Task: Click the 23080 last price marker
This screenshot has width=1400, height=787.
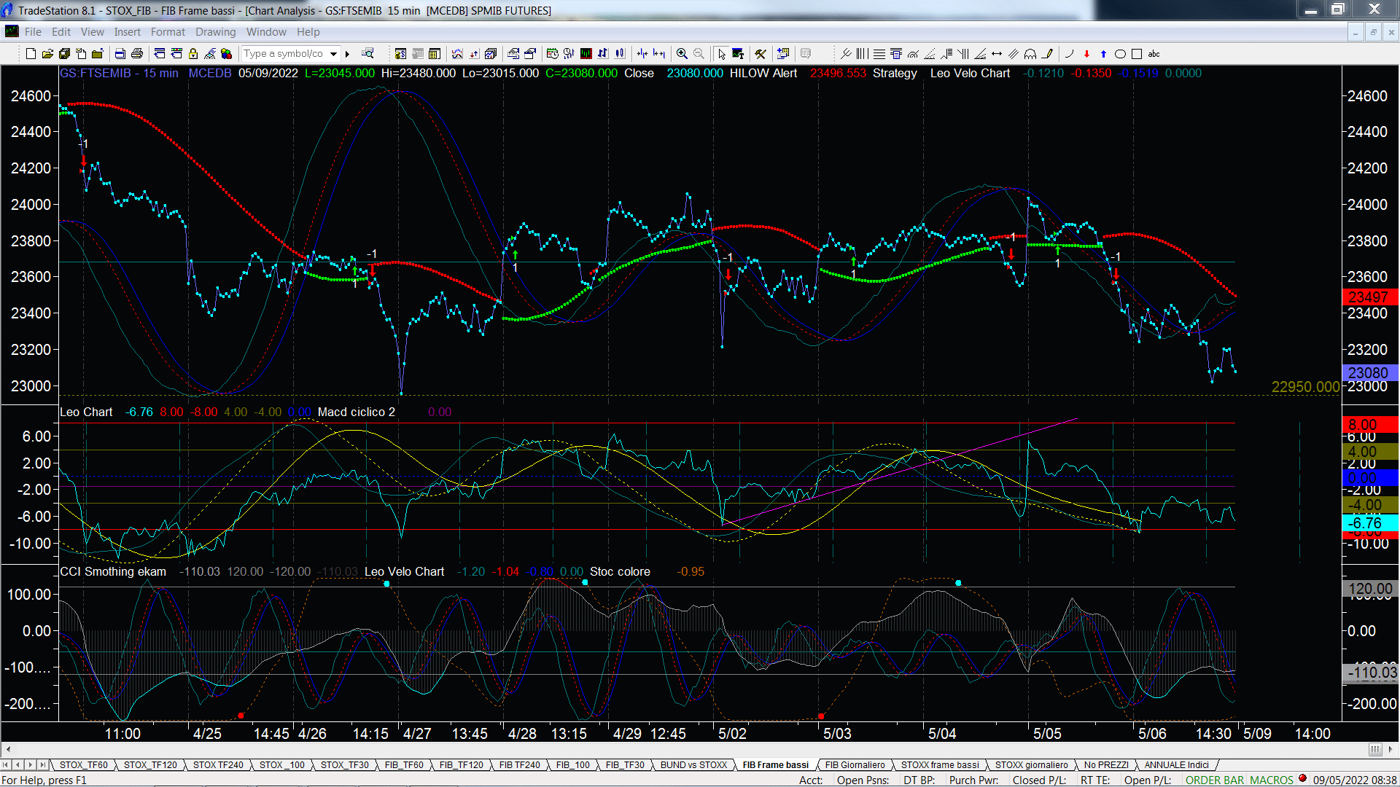Action: coord(1369,372)
